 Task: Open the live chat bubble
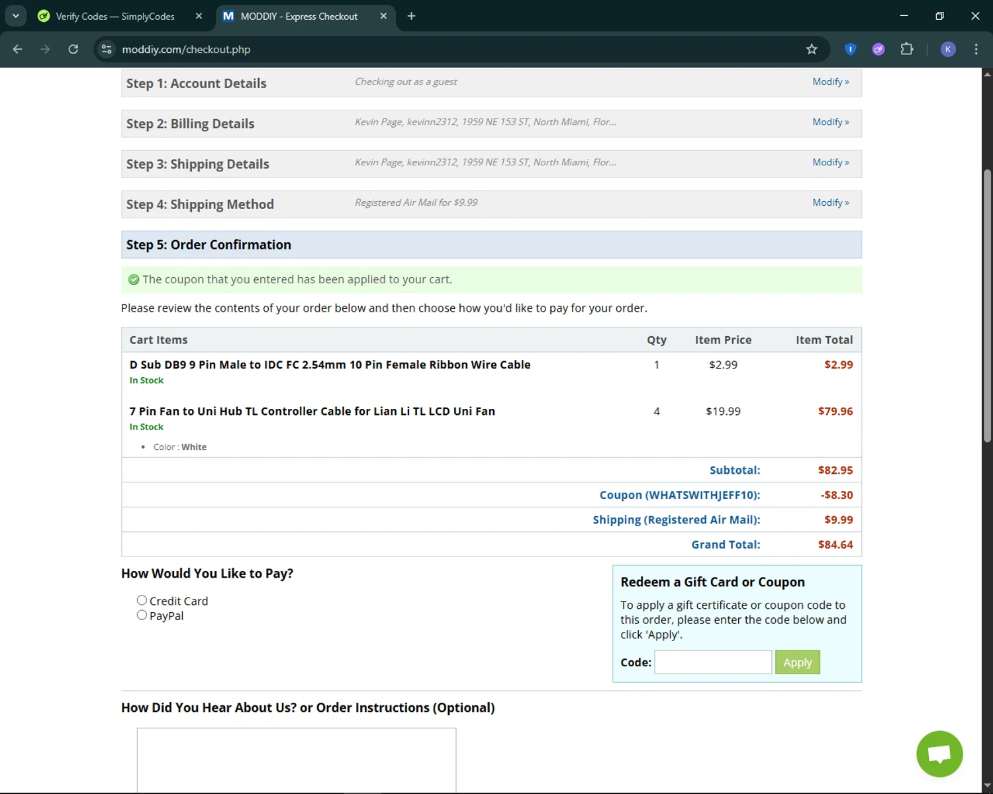click(939, 754)
